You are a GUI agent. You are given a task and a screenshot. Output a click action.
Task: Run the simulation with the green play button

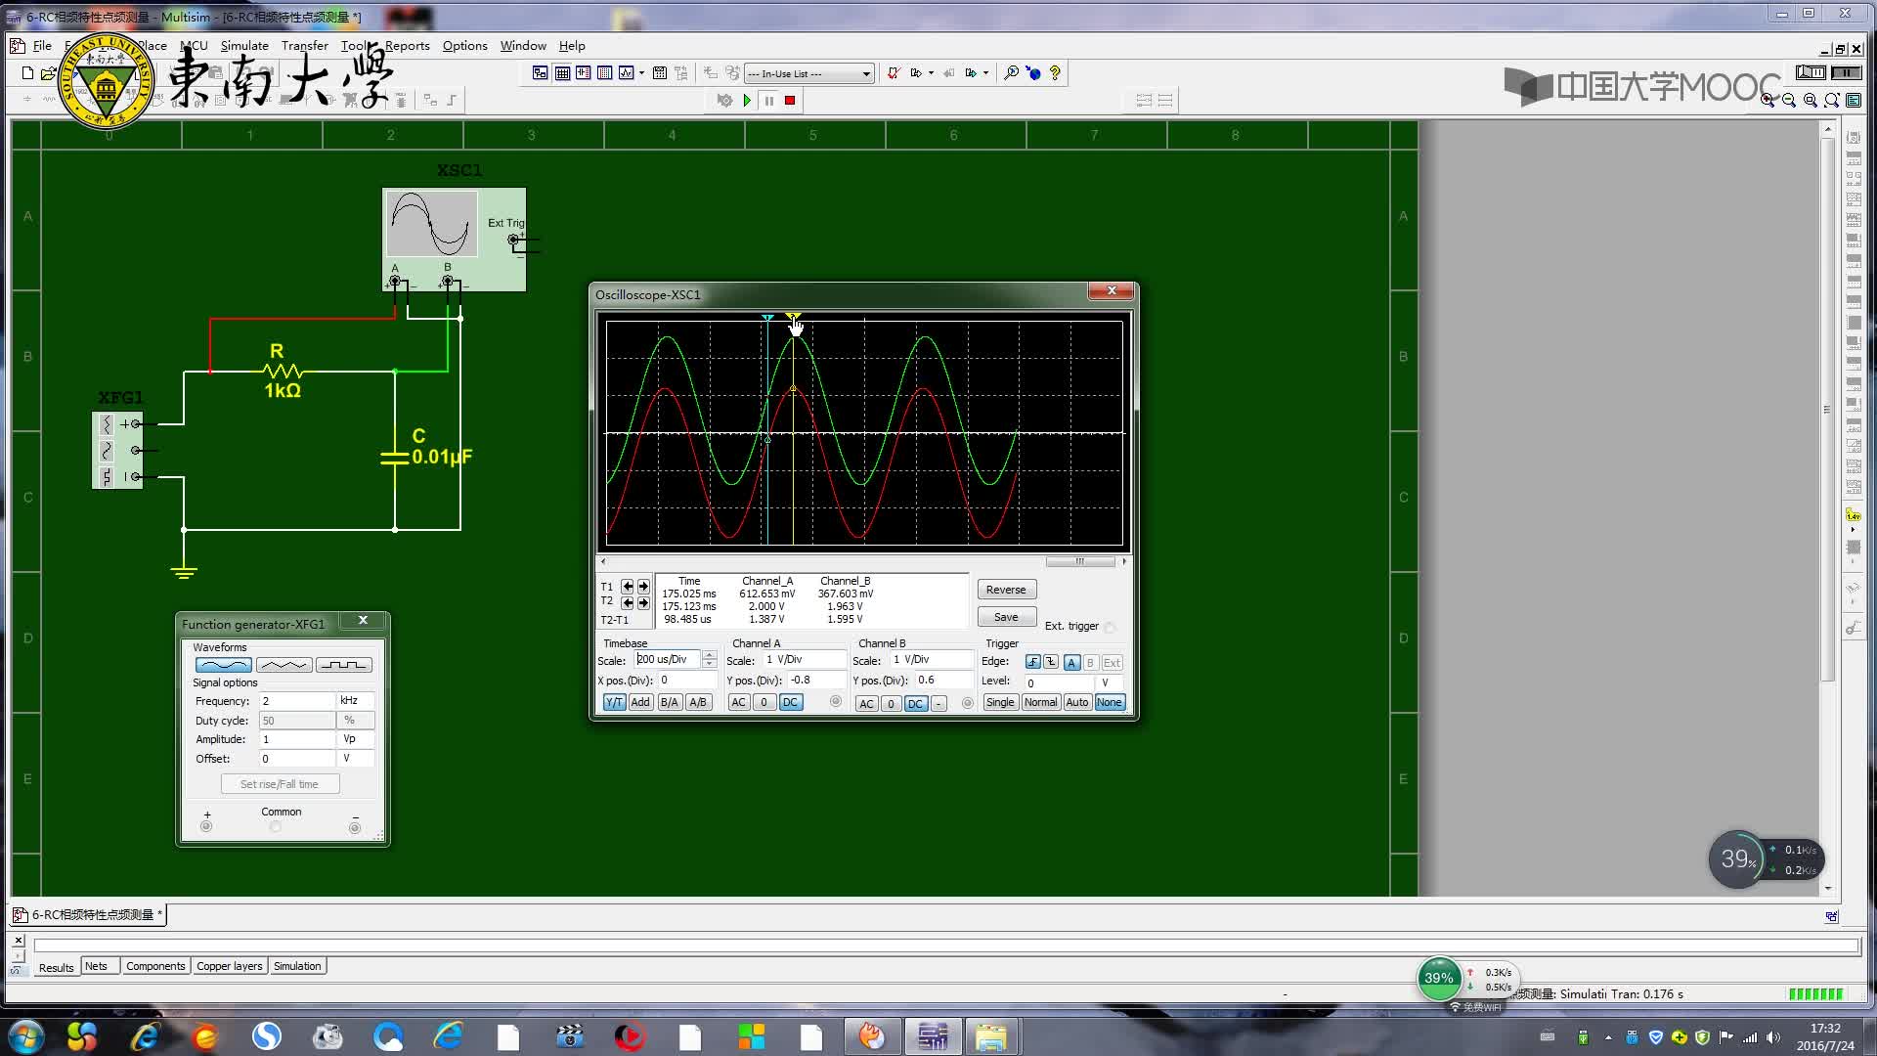coord(747,100)
